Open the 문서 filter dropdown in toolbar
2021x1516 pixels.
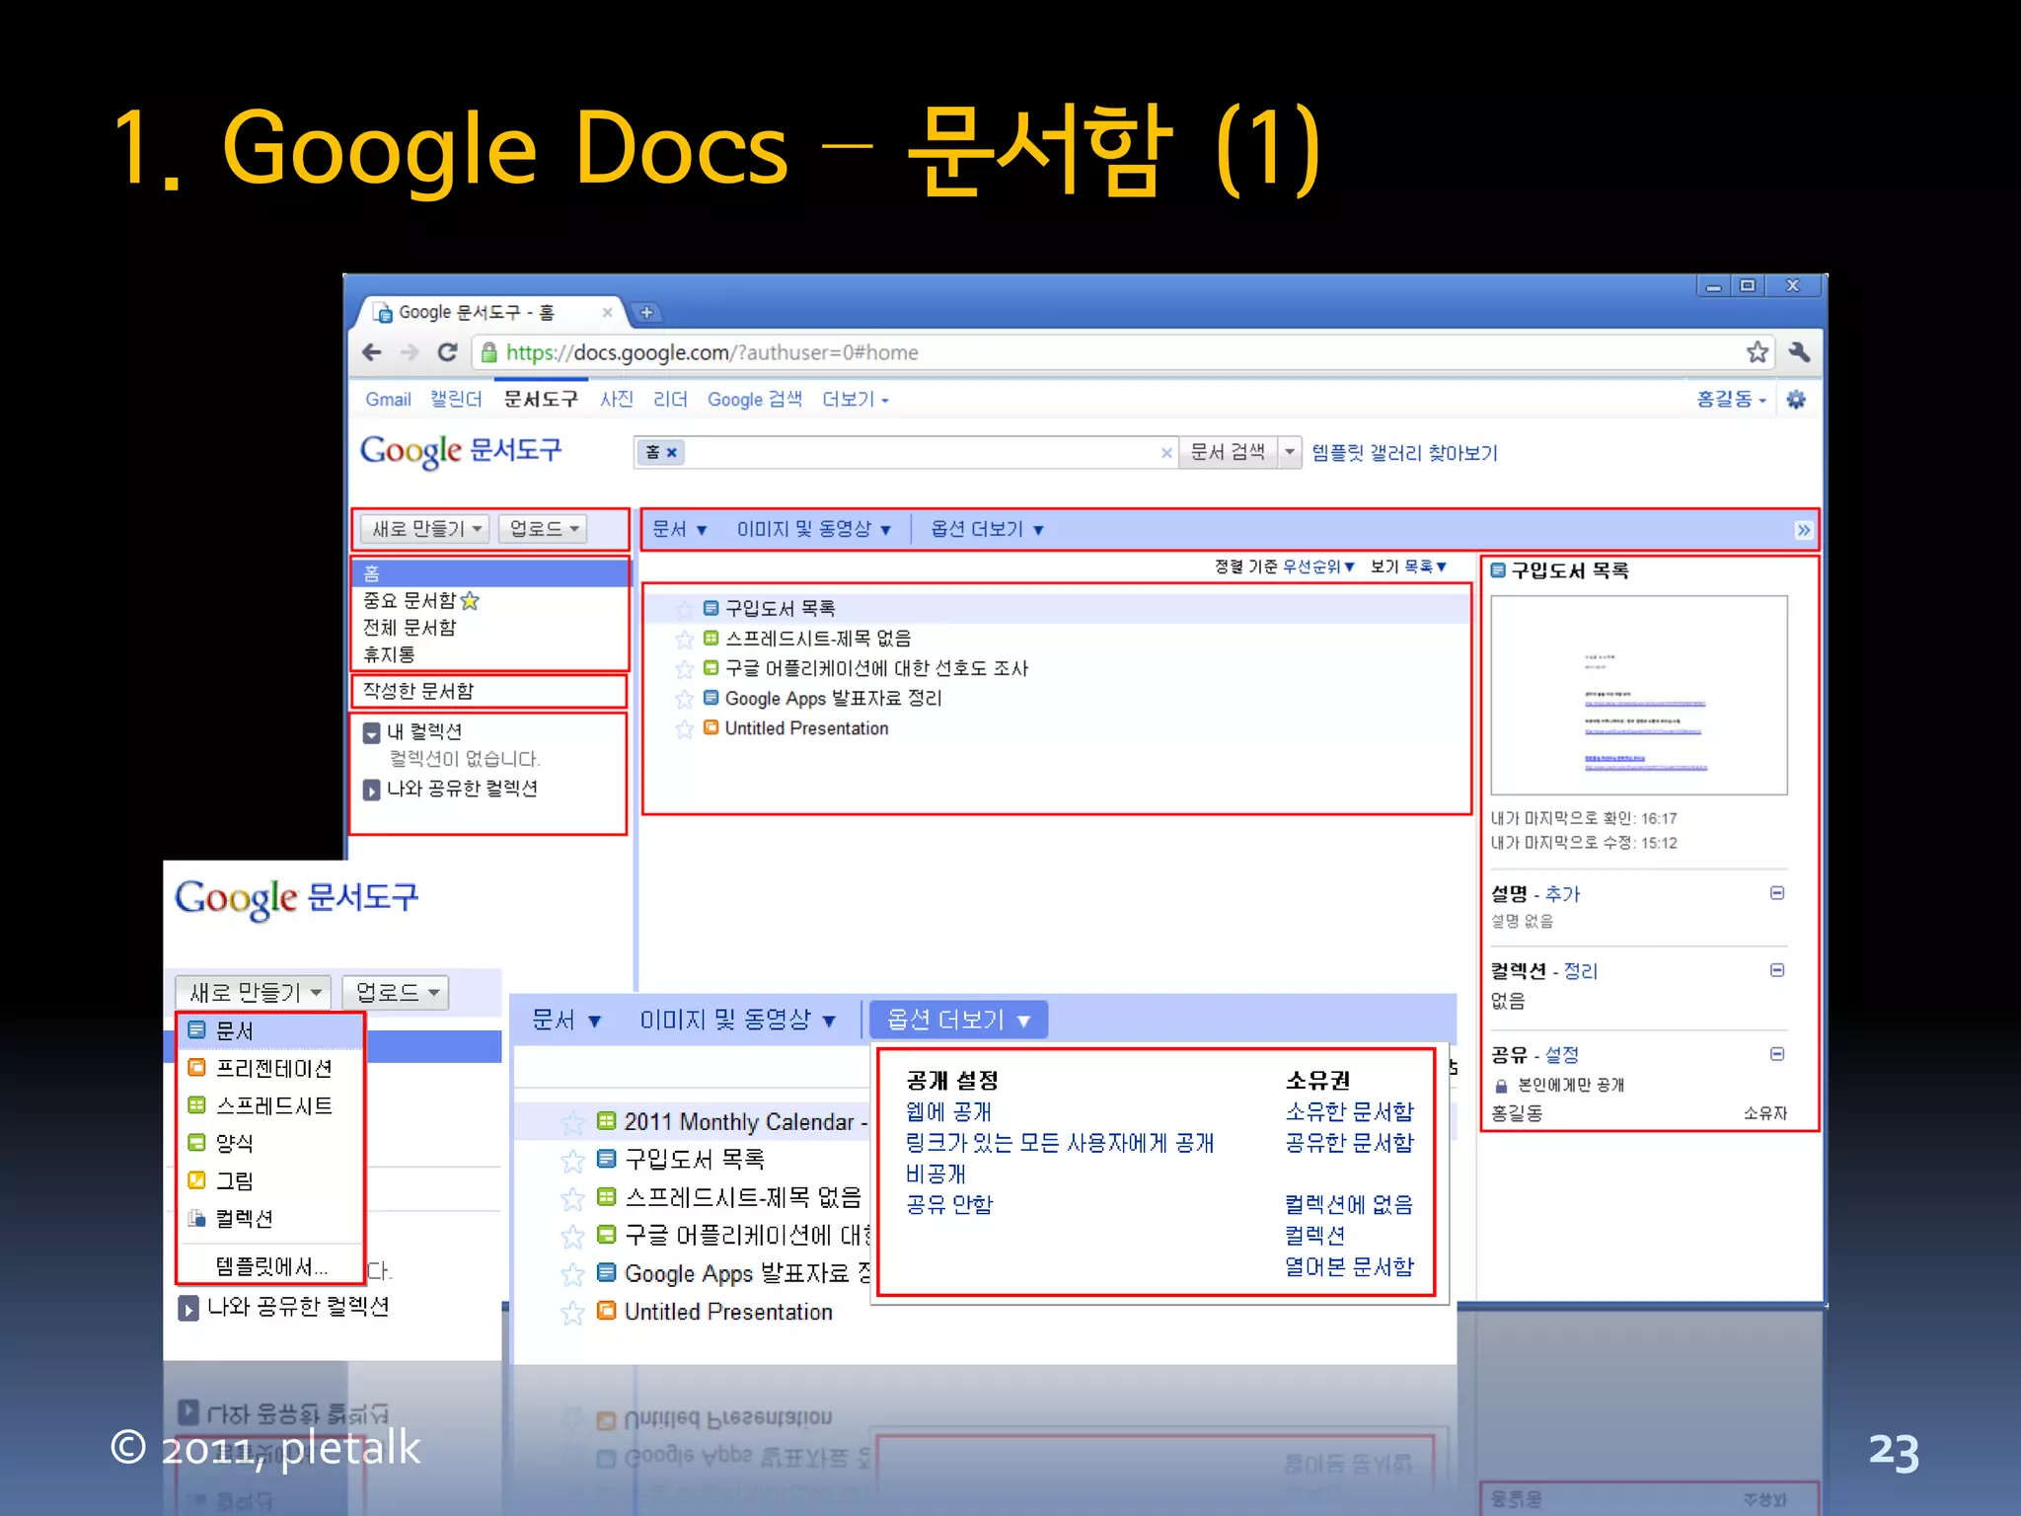point(680,530)
